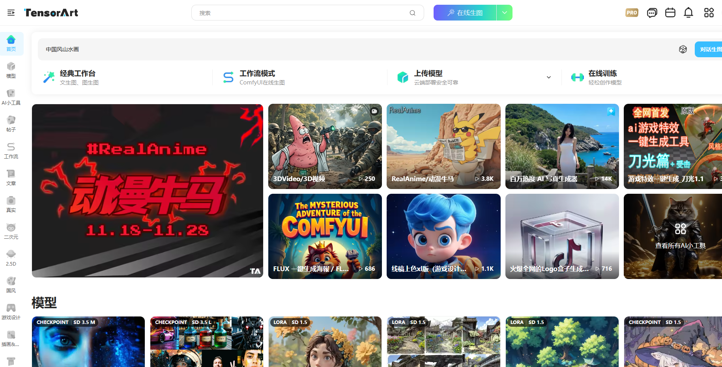Click the 在线生图 button
This screenshot has height=367, width=722.
pyautogui.click(x=465, y=13)
